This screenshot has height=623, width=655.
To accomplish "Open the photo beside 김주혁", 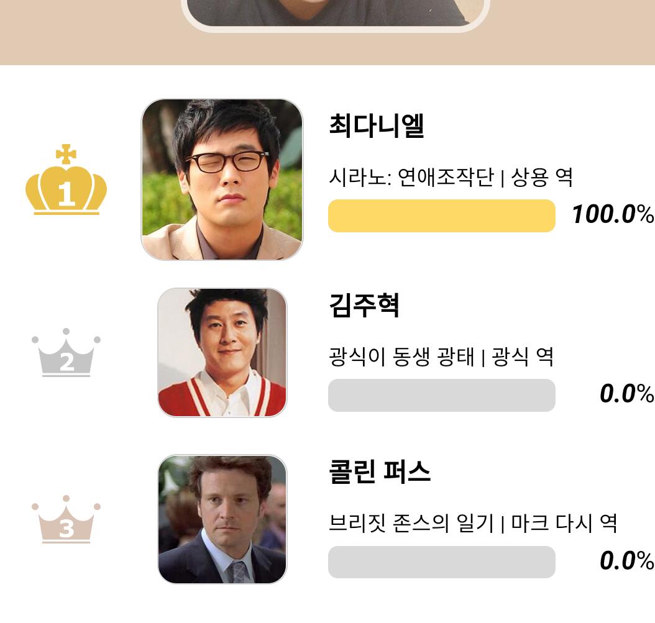I will [222, 353].
